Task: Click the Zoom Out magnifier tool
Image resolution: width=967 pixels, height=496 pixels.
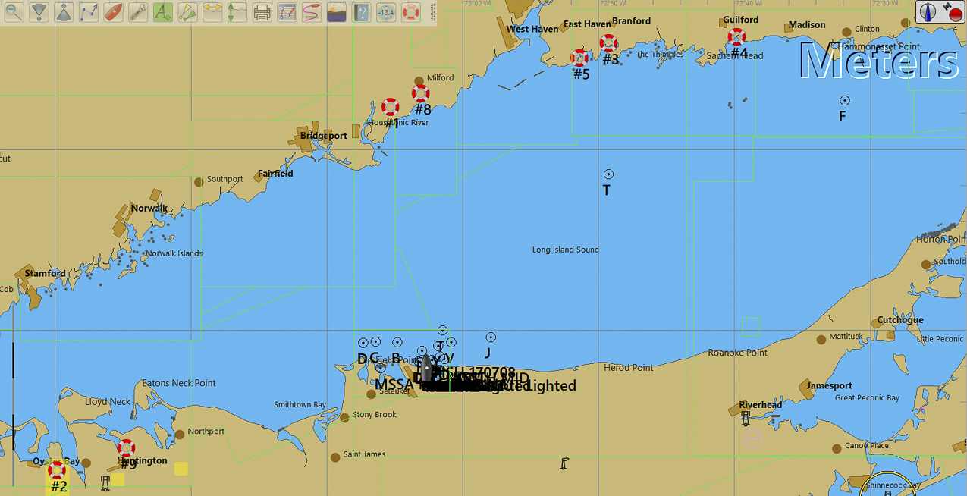Action: [x=14, y=12]
